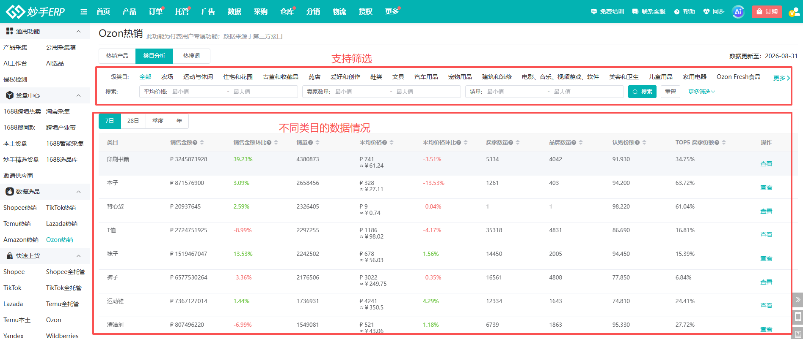803x339 pixels.
Task: Click the floating mobile phone icon
Action: [797, 317]
